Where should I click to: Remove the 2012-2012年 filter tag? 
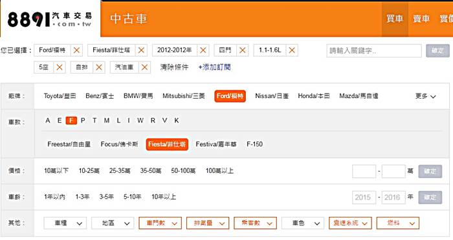click(x=203, y=50)
